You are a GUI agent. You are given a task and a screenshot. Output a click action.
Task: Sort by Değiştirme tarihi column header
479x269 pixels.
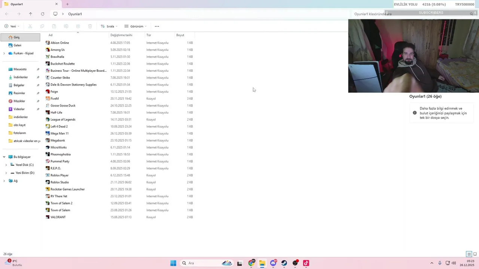[x=127, y=35]
